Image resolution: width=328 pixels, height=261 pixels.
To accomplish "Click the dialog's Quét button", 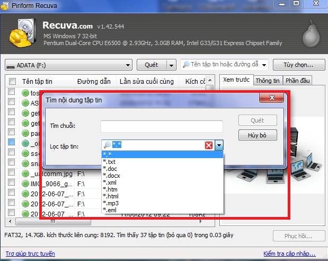I will coord(258,120).
